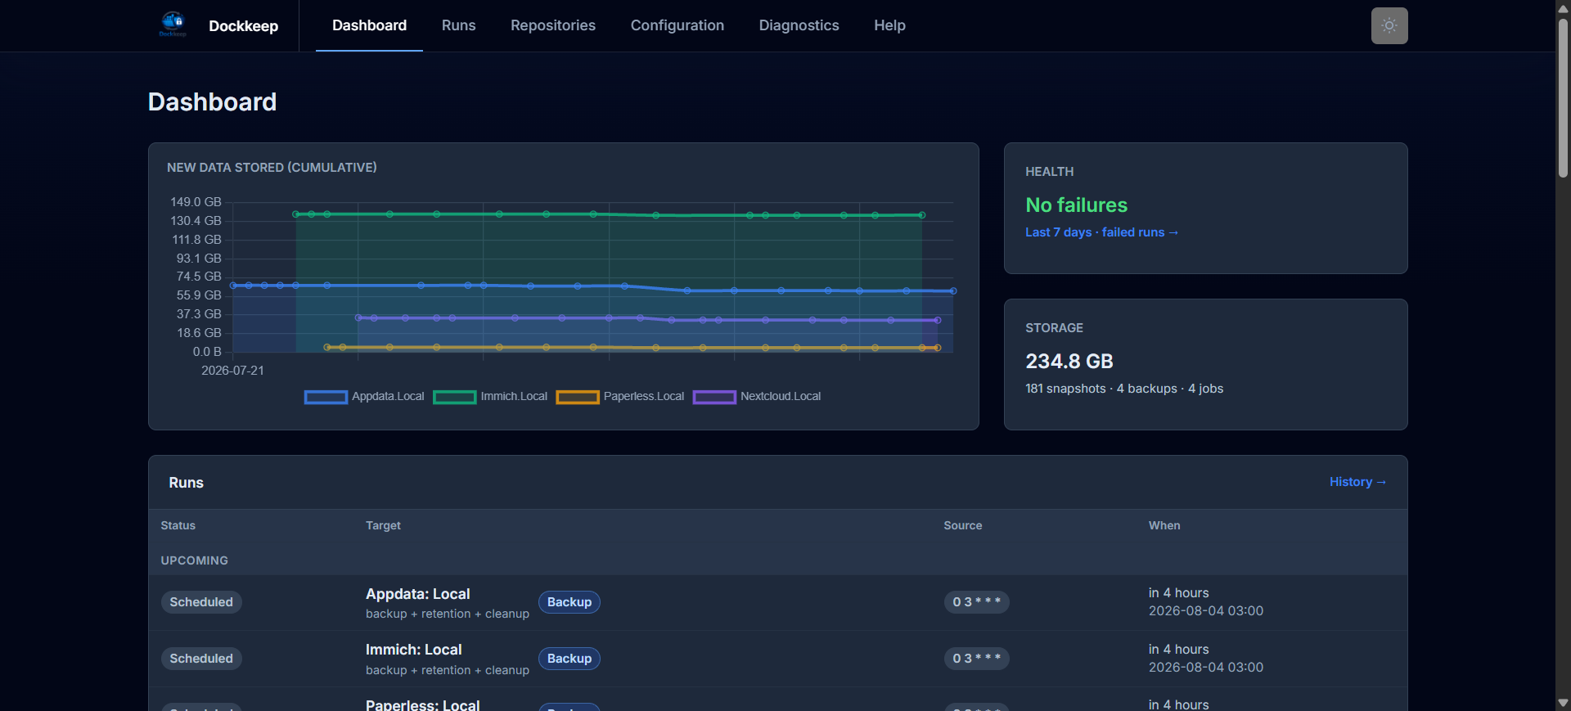Click the Immich.Local legend label

click(514, 396)
